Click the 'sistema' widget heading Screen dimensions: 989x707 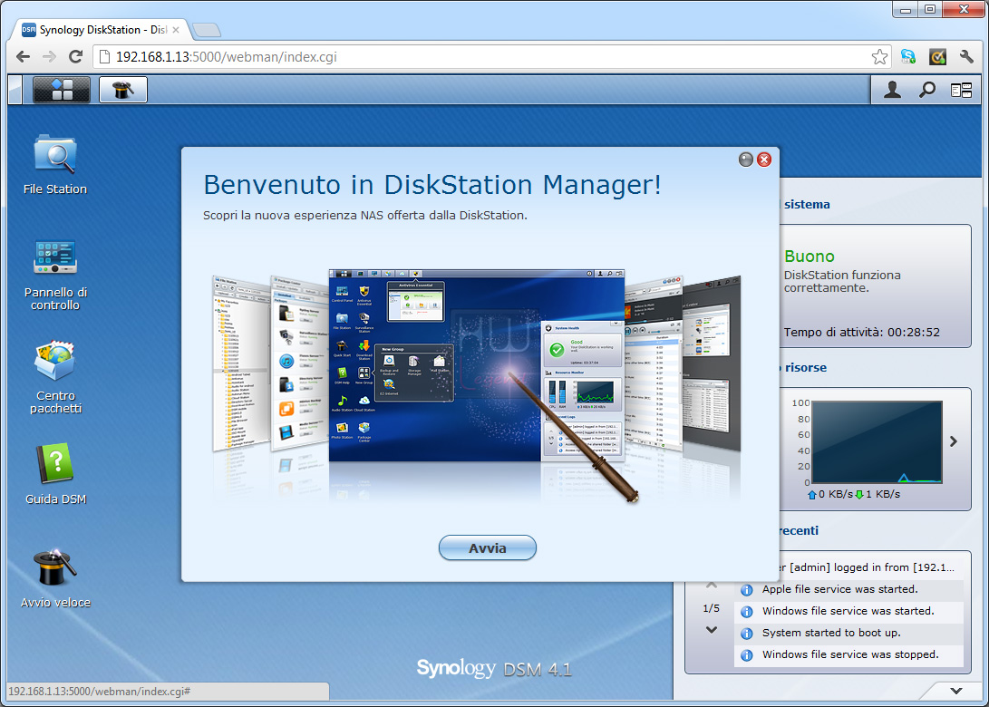coord(807,204)
